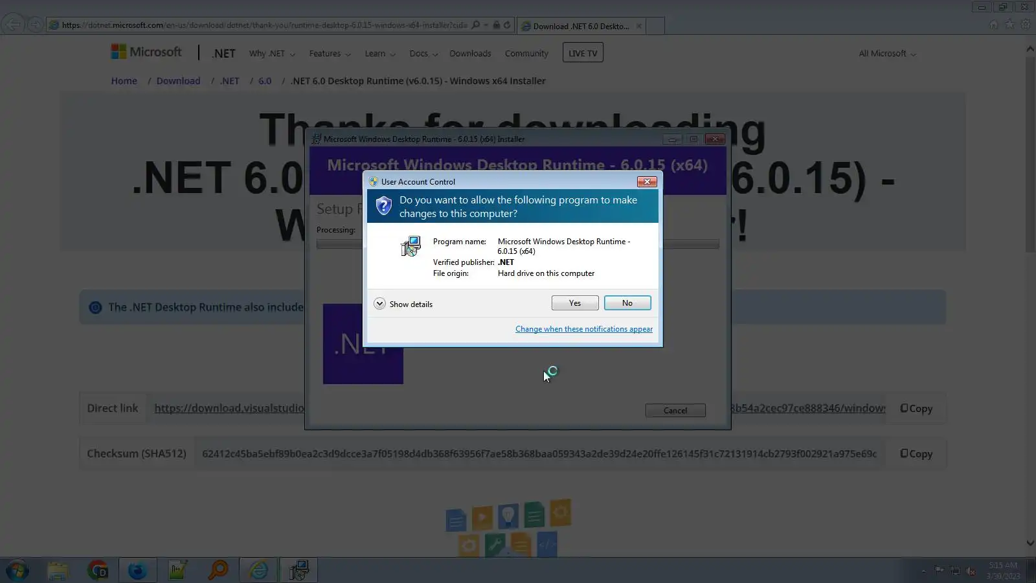Switch to the installer taskbar icon

[298, 571]
